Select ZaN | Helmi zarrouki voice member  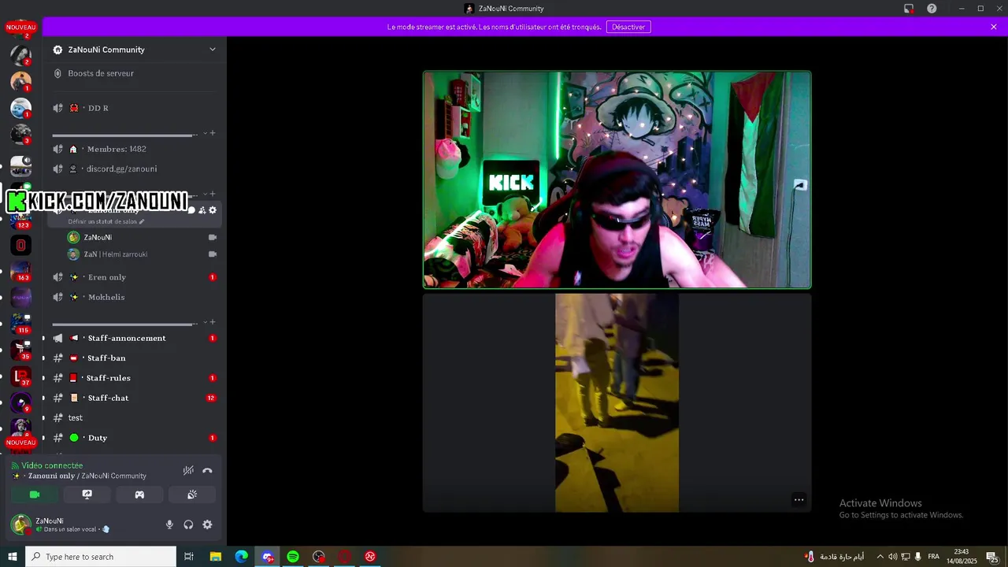pos(142,254)
